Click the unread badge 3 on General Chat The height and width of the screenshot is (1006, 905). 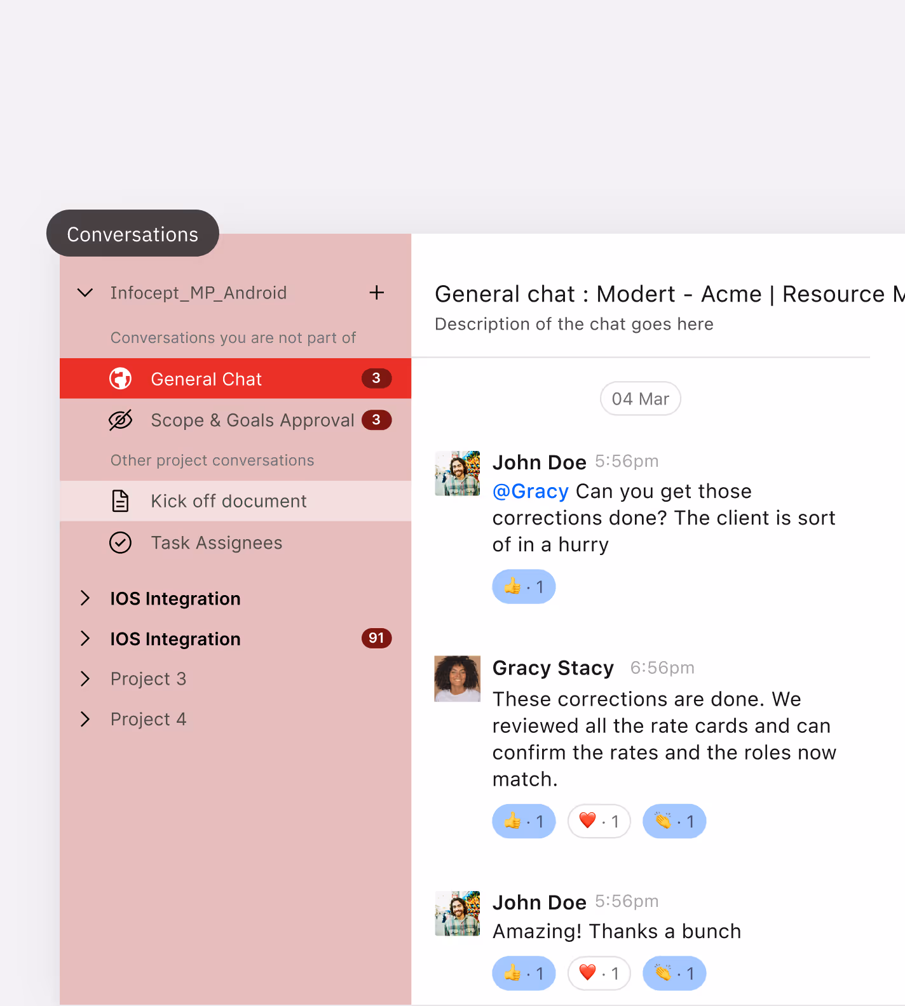coord(376,379)
